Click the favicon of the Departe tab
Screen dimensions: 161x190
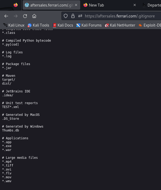pos(144,5)
